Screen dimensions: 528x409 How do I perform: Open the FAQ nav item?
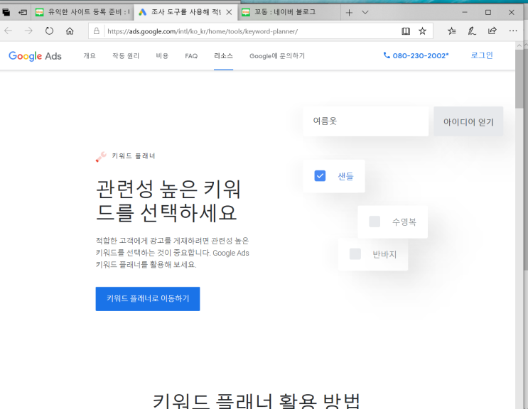click(191, 56)
